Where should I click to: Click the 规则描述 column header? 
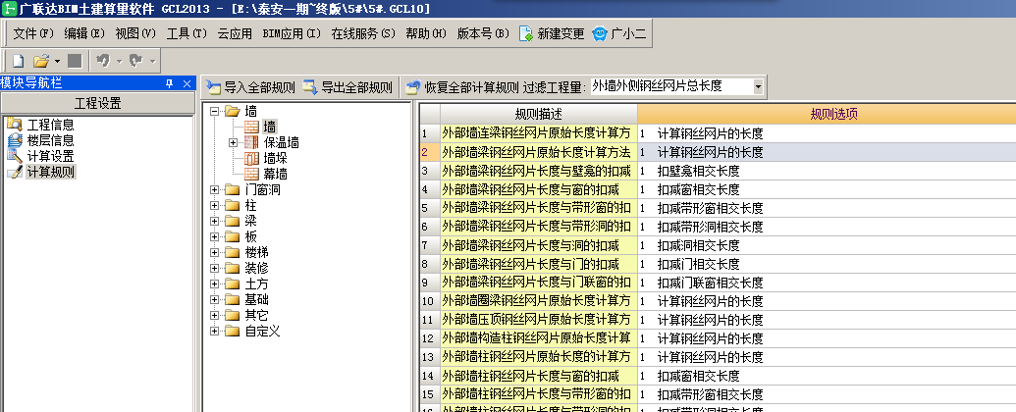click(539, 114)
